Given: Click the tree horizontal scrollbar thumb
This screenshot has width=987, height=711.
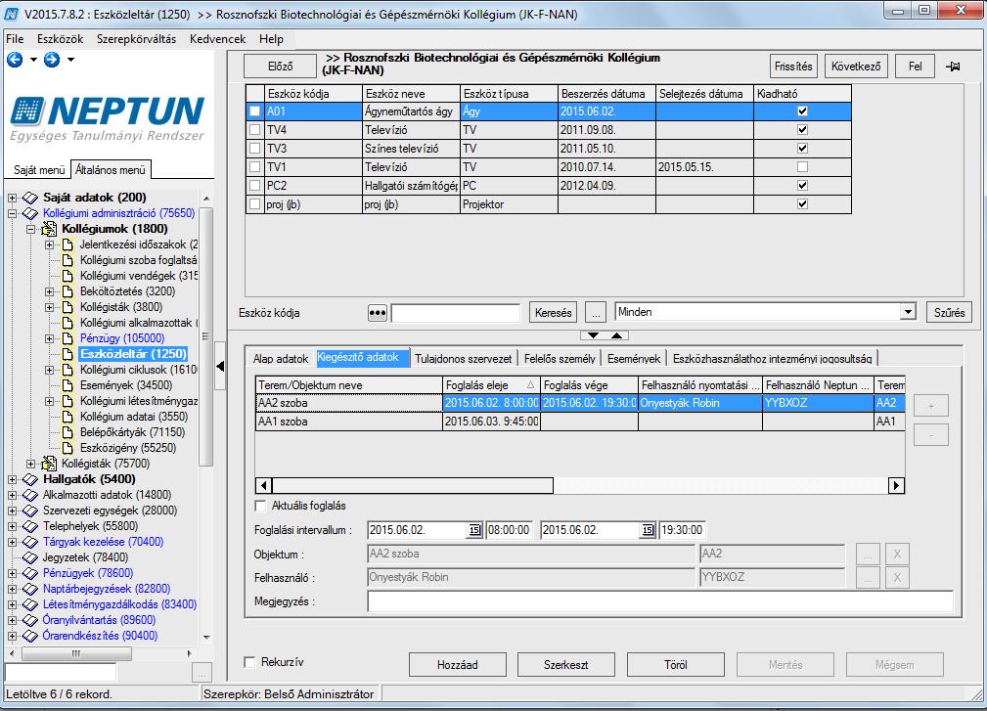Looking at the screenshot, I should click(x=76, y=653).
